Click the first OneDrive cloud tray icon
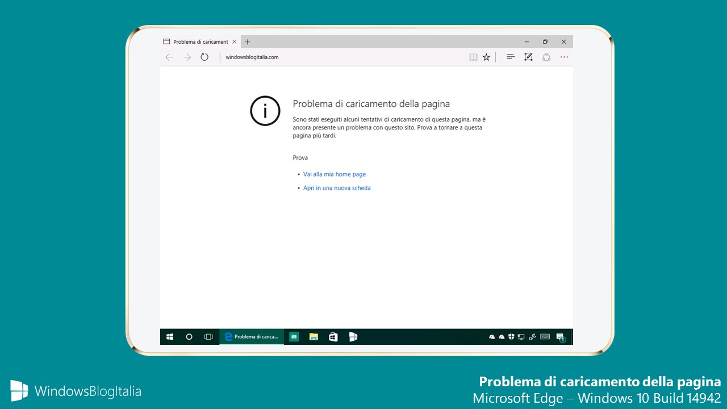Screen dimensions: 727x409 click(x=492, y=337)
